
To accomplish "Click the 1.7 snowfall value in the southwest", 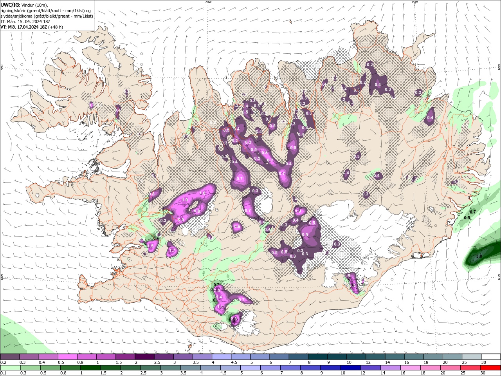I will pyautogui.click(x=172, y=250).
